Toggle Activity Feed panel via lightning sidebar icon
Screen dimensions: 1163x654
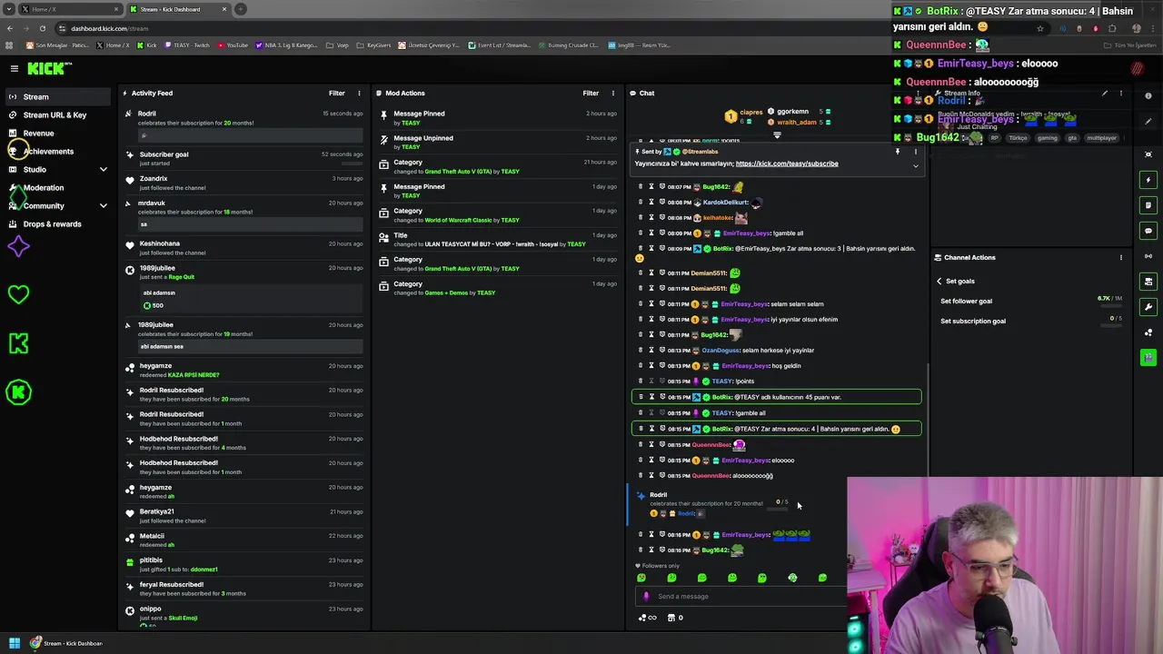coord(1148,180)
